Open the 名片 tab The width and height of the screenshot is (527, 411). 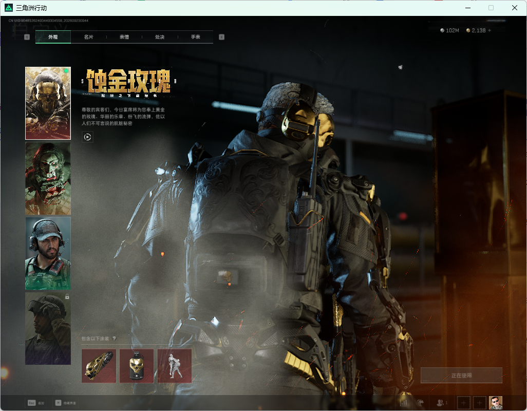[88, 37]
